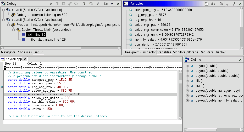Click the breakpoint marker in editor margin
This screenshot has width=244, height=132.
[x=2, y=87]
